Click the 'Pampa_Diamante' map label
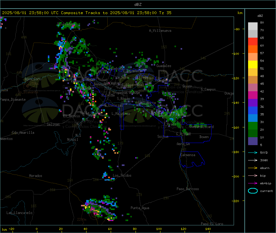The height and width of the screenshot is (233, 276). point(13,100)
